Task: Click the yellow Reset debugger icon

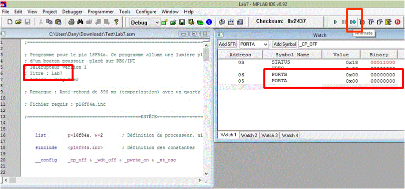Action: 388,22
